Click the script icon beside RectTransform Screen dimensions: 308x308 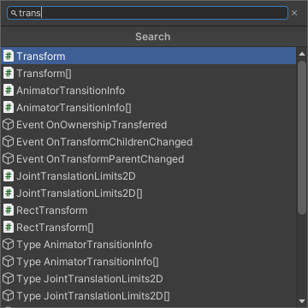9,210
